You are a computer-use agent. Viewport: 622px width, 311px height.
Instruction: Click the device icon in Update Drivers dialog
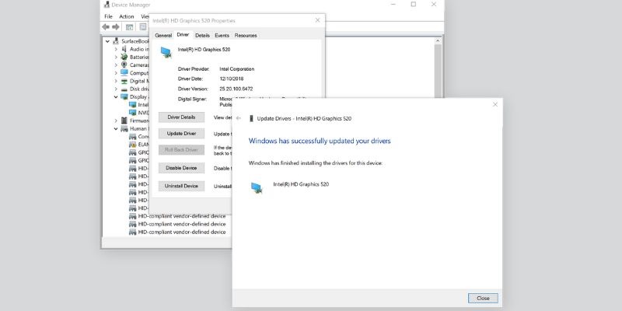tap(257, 187)
